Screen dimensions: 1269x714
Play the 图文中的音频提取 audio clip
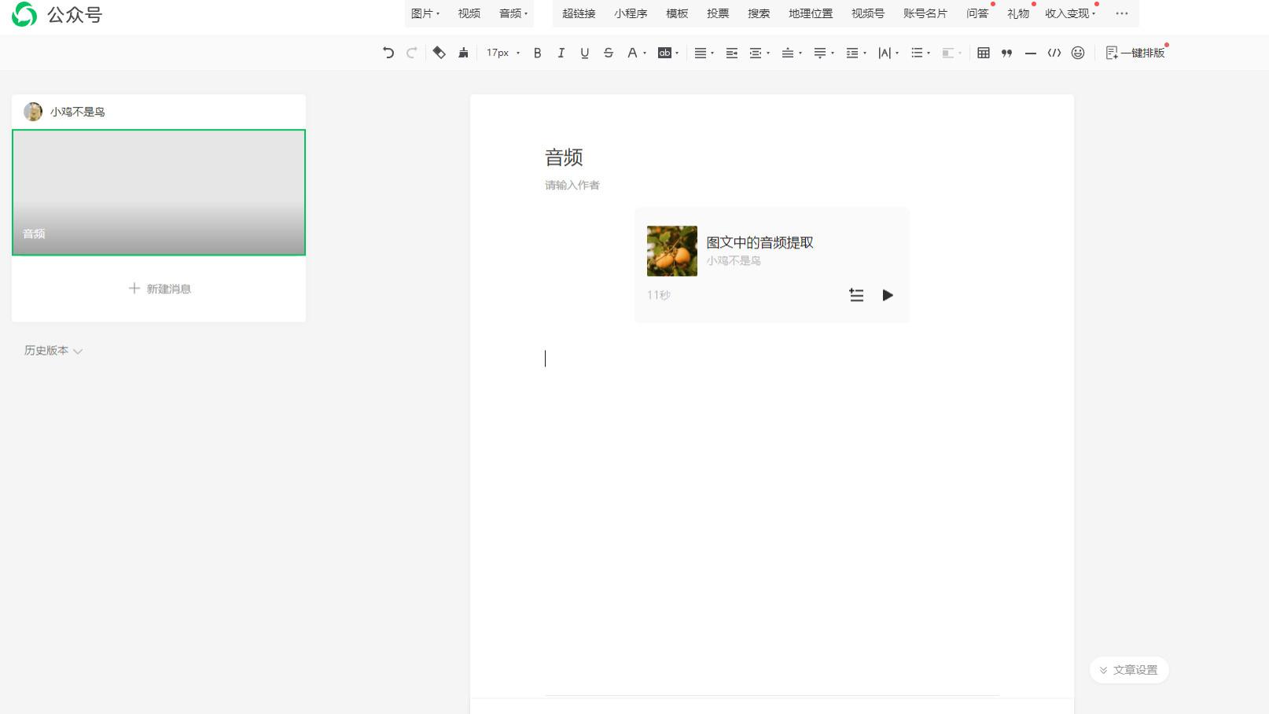(x=888, y=295)
